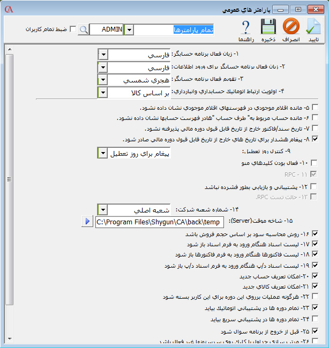Click the blue arrow browse button for temp path
Image resolution: width=329 pixels, height=348 pixels.
[88, 221]
